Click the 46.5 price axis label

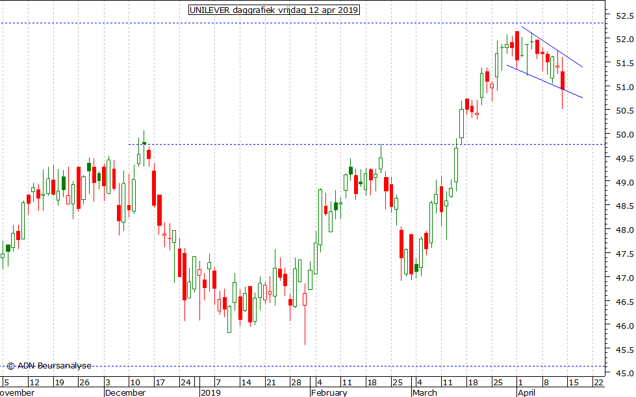tap(625, 302)
